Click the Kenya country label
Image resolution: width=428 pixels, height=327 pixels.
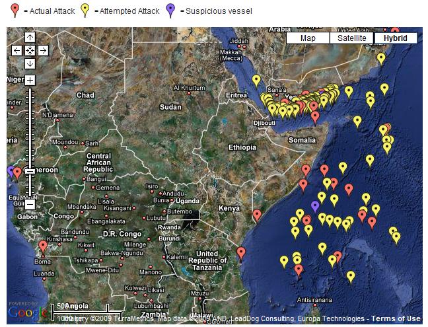[x=229, y=208]
